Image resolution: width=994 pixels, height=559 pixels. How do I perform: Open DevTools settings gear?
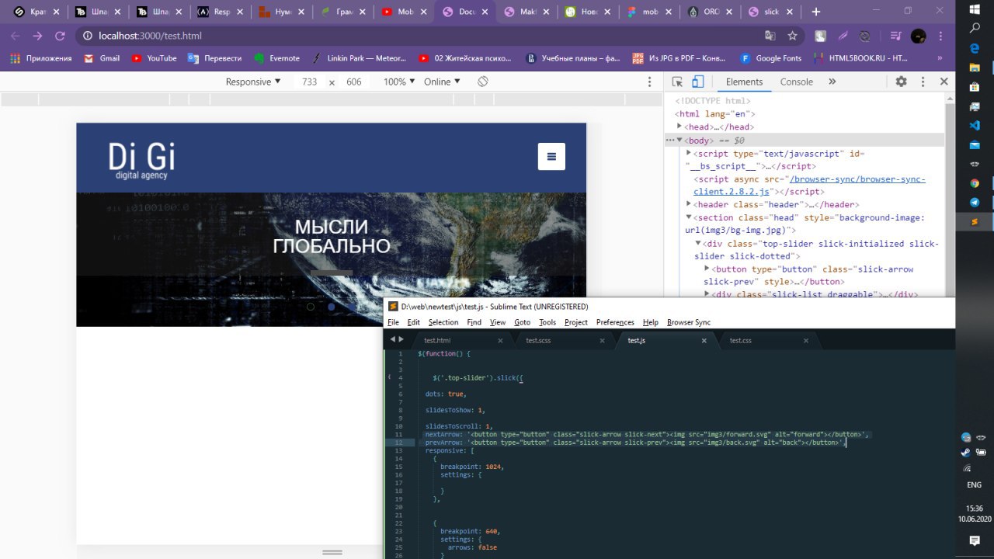pos(901,82)
